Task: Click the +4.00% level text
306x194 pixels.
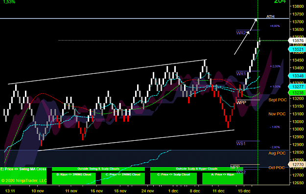Action: pyautogui.click(x=275, y=26)
